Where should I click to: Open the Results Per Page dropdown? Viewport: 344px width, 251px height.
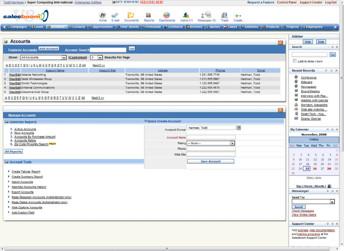96,57
